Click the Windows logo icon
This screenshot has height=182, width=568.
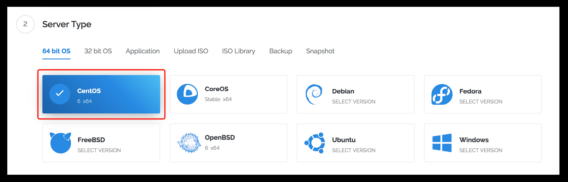point(442,143)
